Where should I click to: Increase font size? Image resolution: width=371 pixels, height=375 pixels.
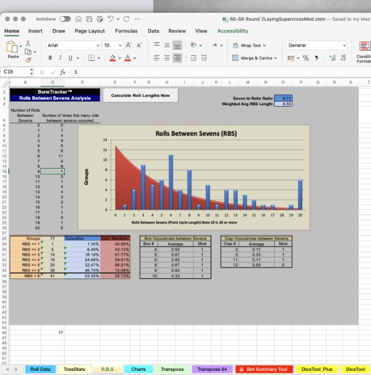coord(129,45)
